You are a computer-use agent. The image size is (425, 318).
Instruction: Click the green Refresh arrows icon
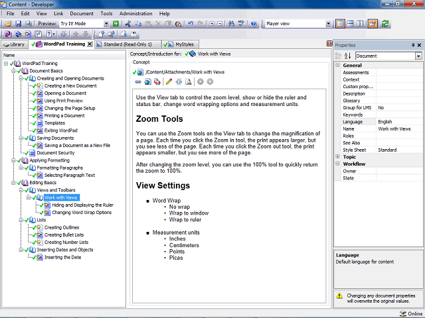pyautogui.click(x=385, y=24)
